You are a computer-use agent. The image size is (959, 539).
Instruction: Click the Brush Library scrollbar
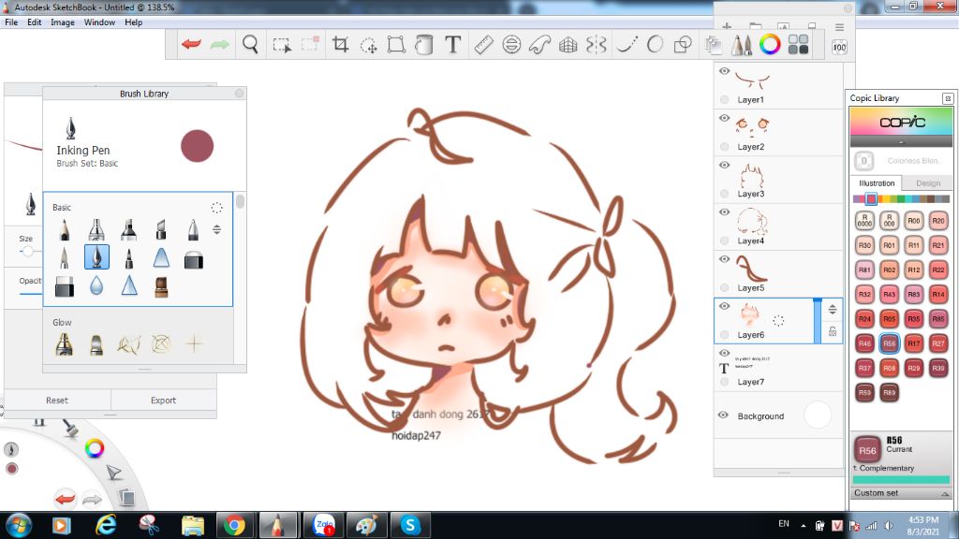click(240, 201)
